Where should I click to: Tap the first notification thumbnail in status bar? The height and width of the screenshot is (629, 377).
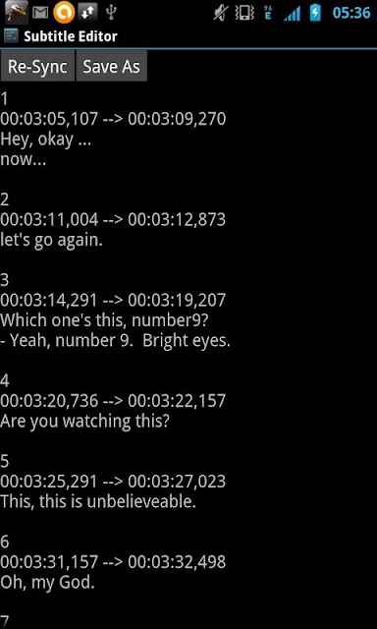point(17,13)
